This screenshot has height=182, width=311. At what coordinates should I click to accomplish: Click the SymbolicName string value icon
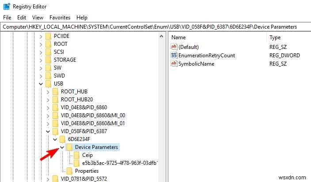click(174, 63)
